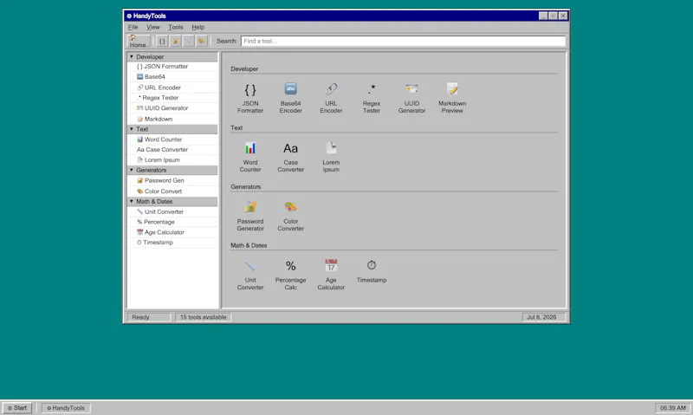Screen dimensions: 693x415
Task: Select Age Calculator in the sidebar list
Action: (172, 232)
